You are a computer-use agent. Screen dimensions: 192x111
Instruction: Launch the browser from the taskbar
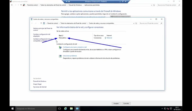tap(66, 109)
